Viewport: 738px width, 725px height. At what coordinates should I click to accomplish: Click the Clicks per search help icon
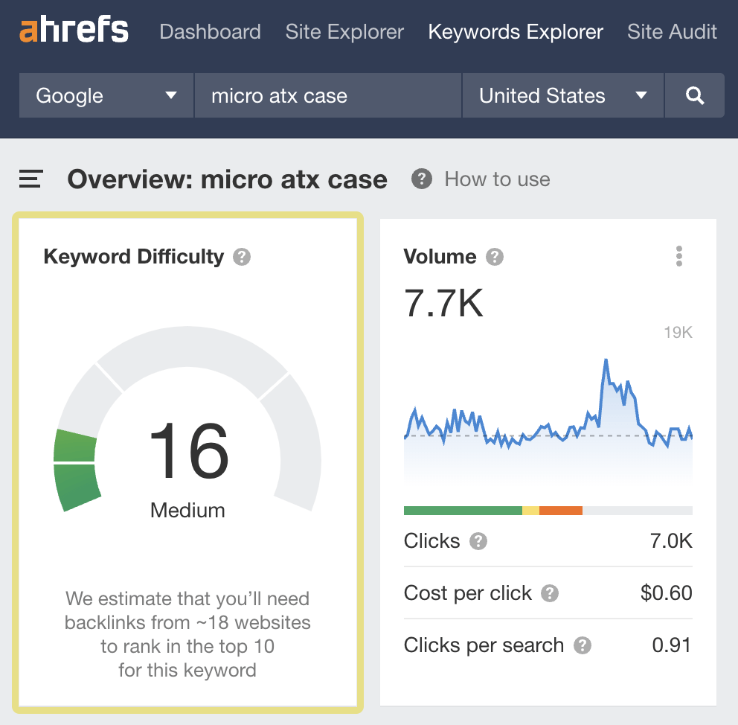(x=583, y=646)
